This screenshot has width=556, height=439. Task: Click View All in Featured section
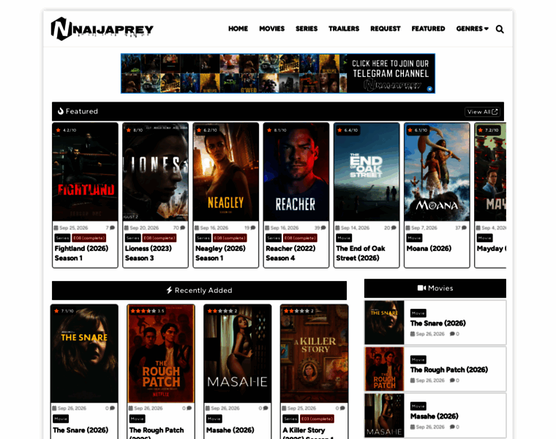click(482, 112)
